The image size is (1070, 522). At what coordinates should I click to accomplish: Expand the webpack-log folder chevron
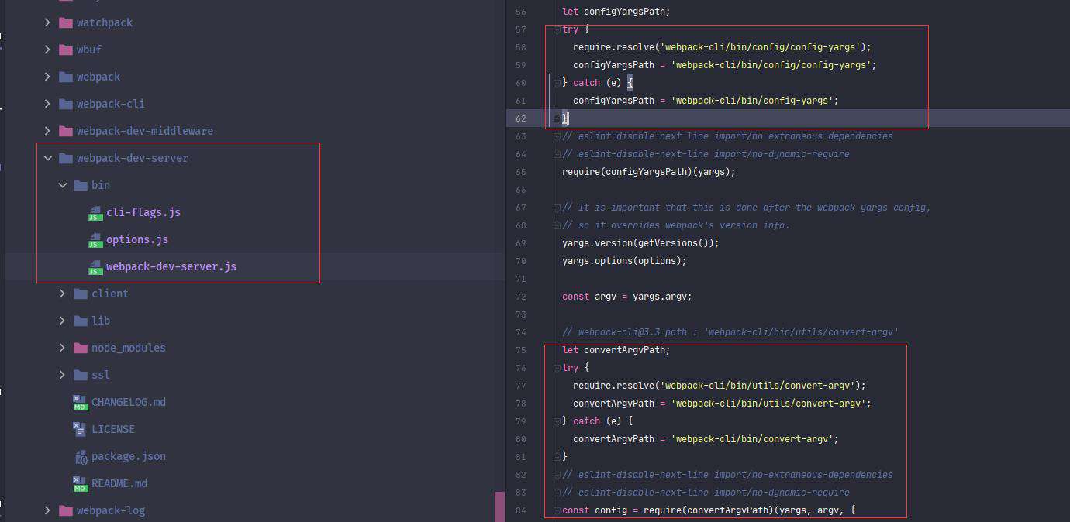pyautogui.click(x=48, y=510)
